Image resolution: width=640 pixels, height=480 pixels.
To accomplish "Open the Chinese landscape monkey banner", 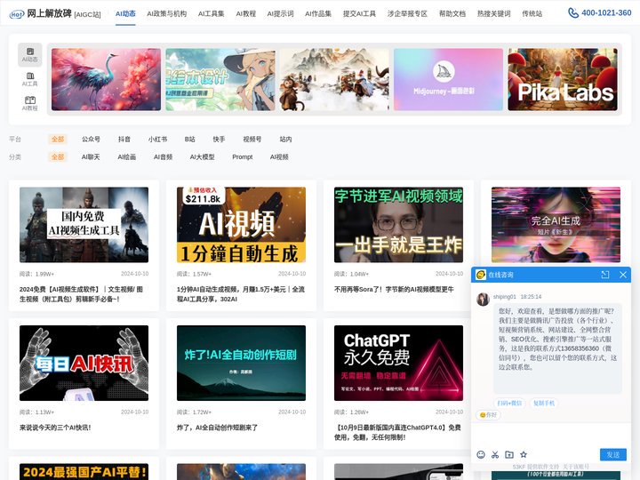I will pos(334,79).
